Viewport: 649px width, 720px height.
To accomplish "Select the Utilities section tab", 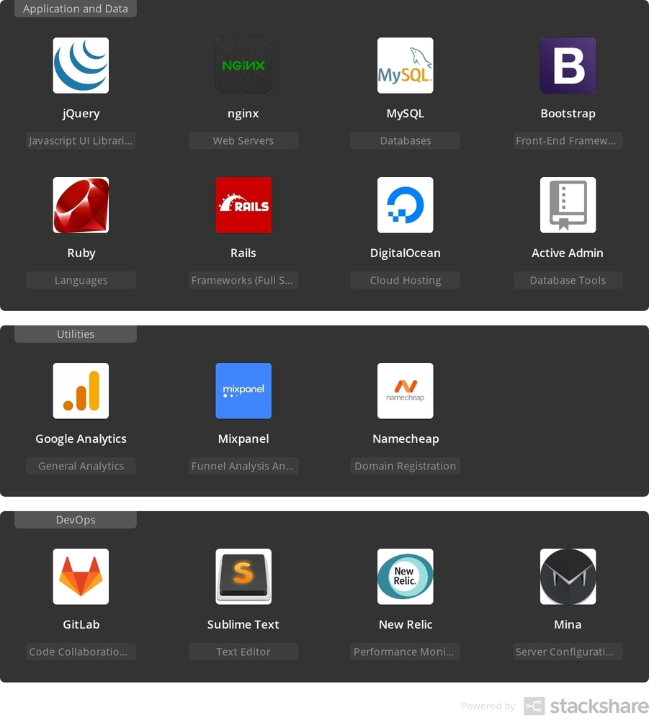I will pos(76,334).
